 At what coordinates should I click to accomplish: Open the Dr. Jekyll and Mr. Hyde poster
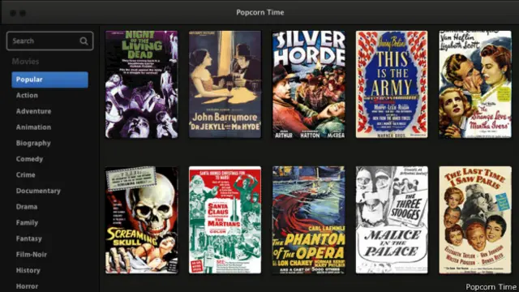point(225,84)
